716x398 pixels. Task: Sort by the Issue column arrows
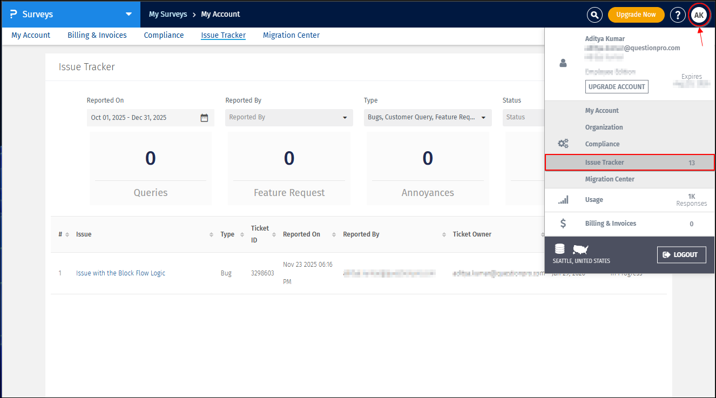(211, 234)
